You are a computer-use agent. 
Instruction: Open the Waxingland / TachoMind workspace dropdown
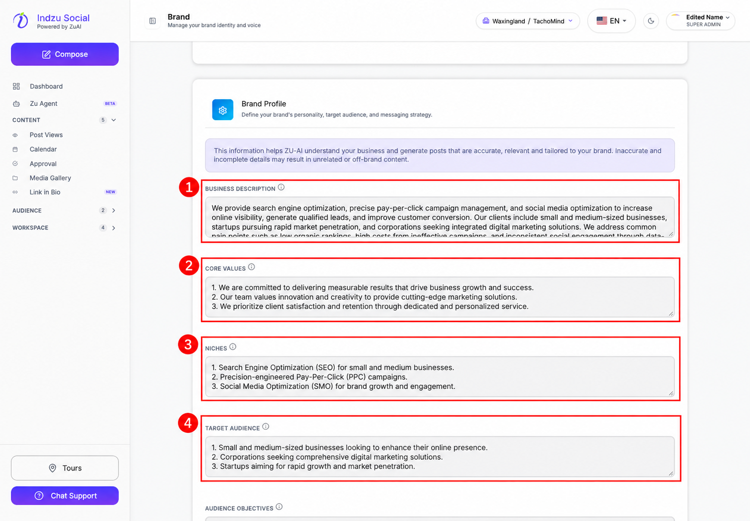pyautogui.click(x=528, y=21)
